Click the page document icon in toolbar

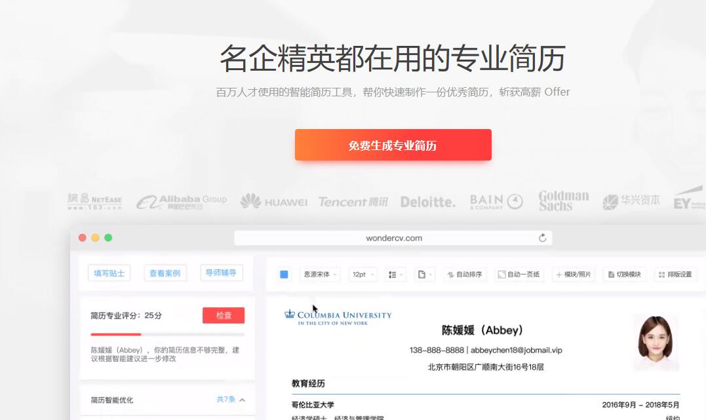(421, 275)
